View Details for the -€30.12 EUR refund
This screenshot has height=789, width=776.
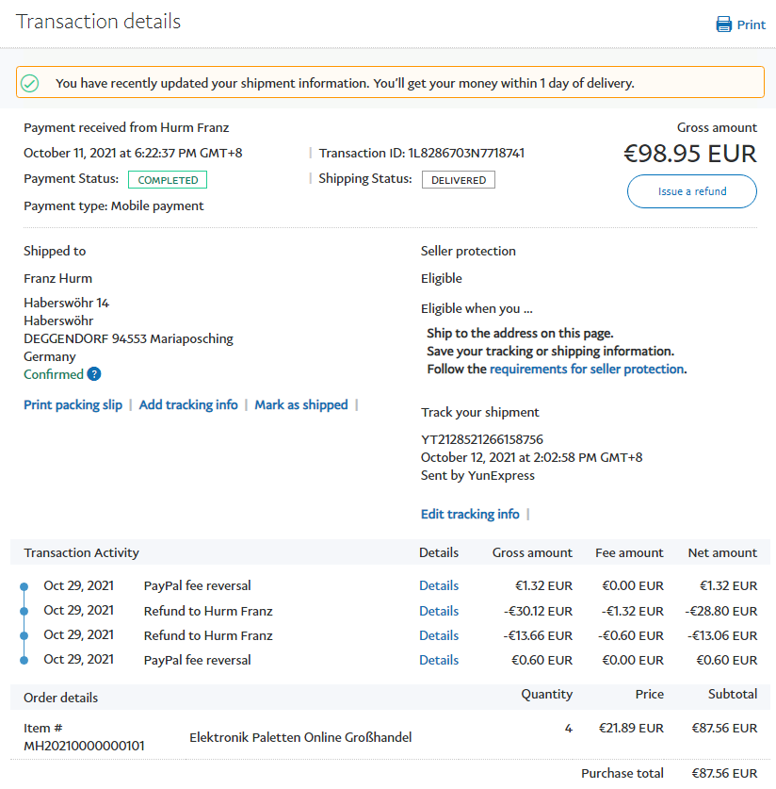[x=439, y=611]
